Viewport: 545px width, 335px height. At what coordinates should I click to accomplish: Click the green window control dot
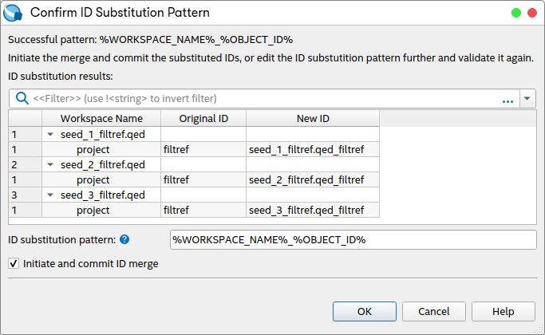click(516, 12)
